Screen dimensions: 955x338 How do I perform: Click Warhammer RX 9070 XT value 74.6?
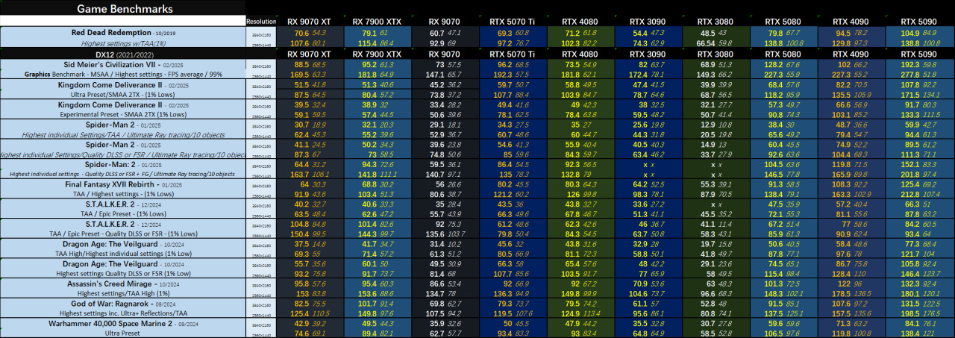(303, 334)
